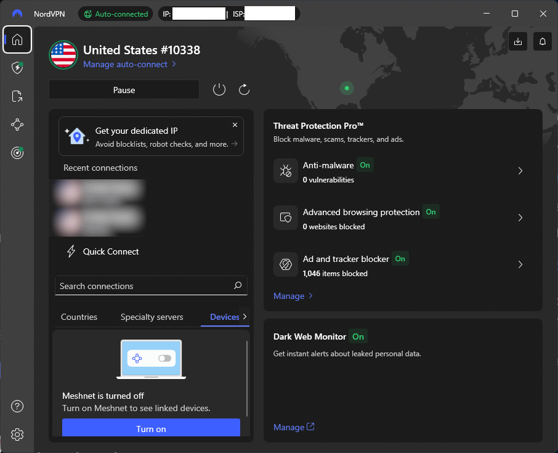This screenshot has width=558, height=453.
Task: Open Meshnet sidebar icon
Action: point(17,124)
